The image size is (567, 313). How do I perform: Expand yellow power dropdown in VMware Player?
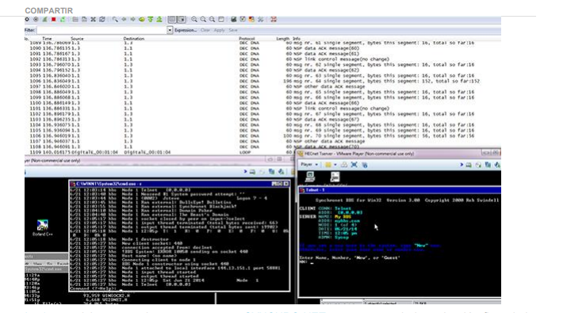click(x=335, y=165)
